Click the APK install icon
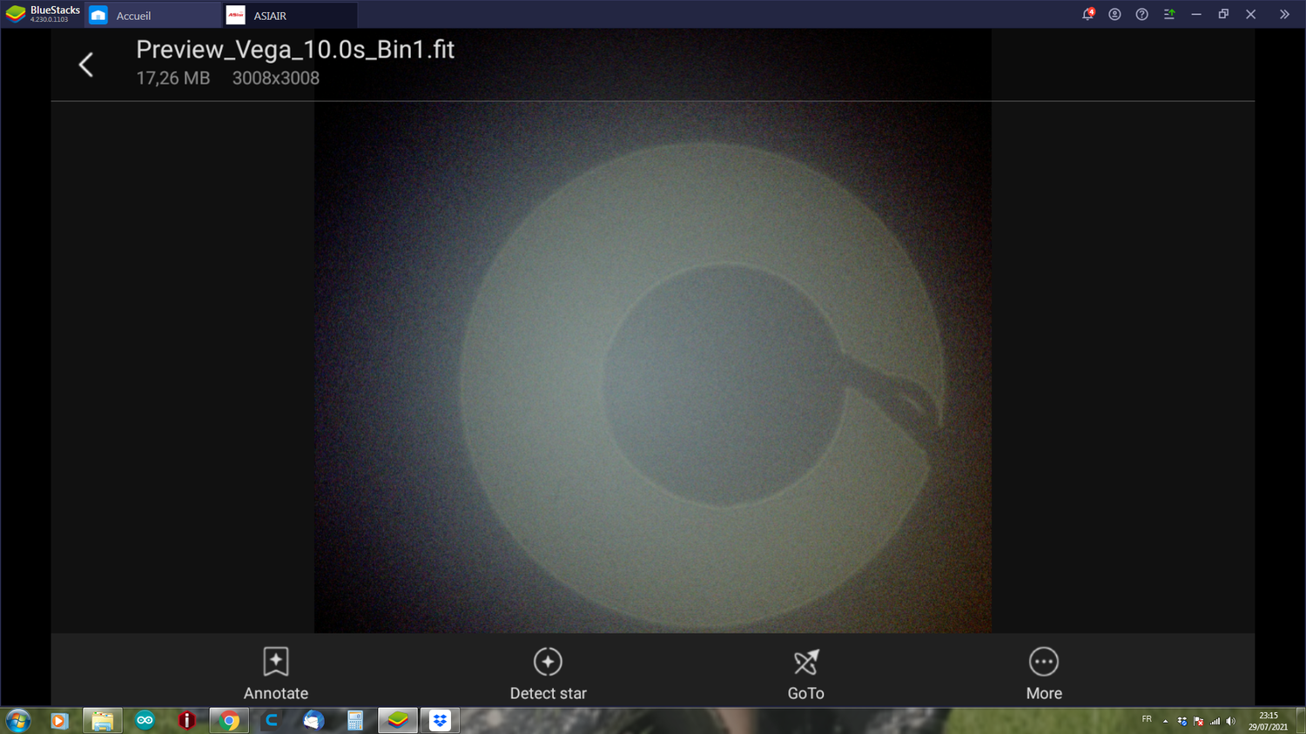1306x734 pixels. 1169,14
